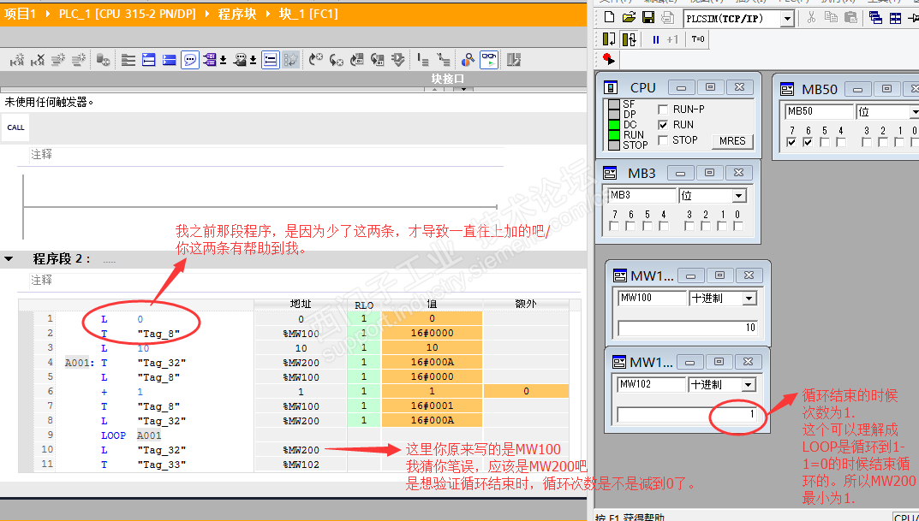Click MW102 address input field

pyautogui.click(x=651, y=385)
